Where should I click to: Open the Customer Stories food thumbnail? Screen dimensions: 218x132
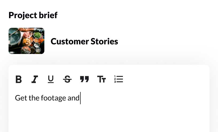point(26,41)
